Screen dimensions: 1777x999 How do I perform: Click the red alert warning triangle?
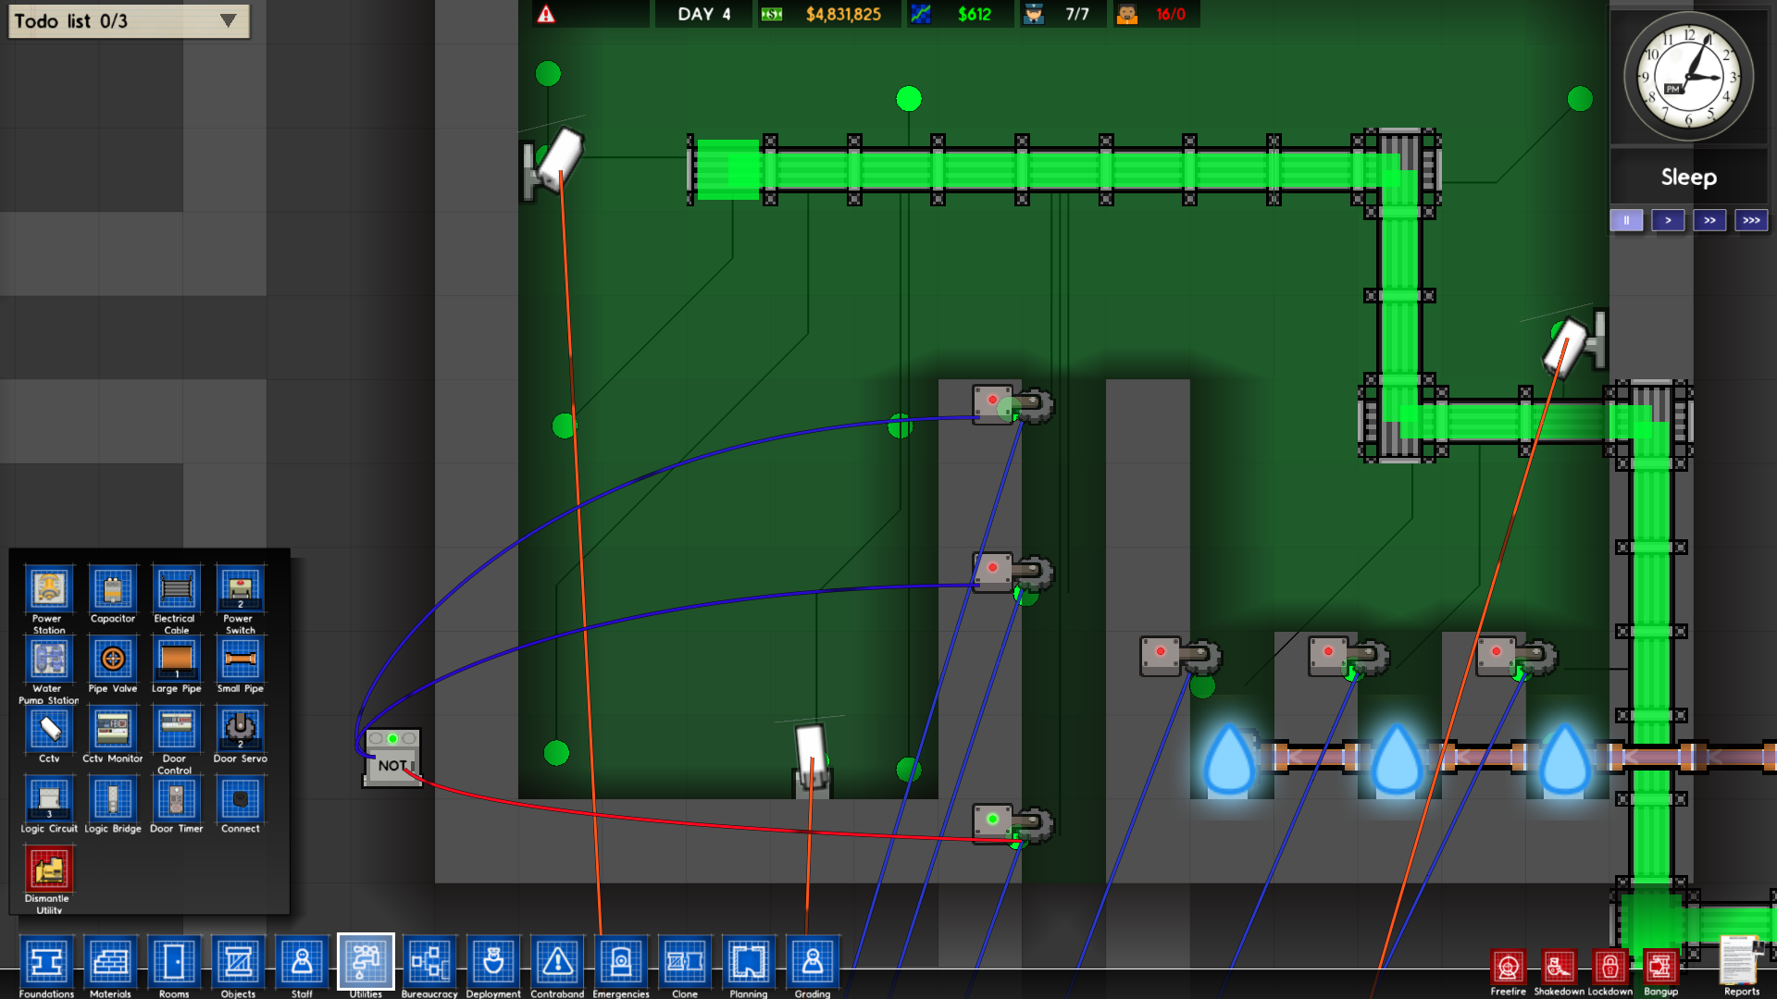click(546, 14)
